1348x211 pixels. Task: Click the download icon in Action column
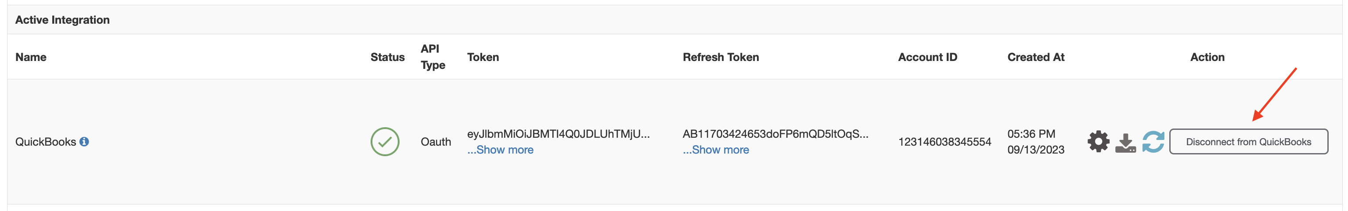click(x=1125, y=143)
